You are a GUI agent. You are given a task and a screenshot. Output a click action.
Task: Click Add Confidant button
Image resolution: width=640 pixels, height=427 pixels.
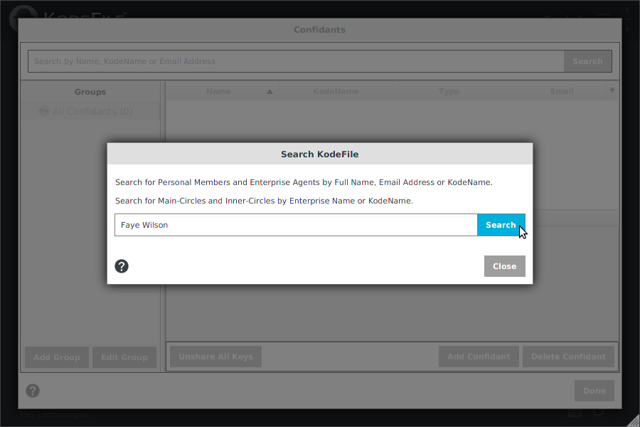click(x=479, y=357)
